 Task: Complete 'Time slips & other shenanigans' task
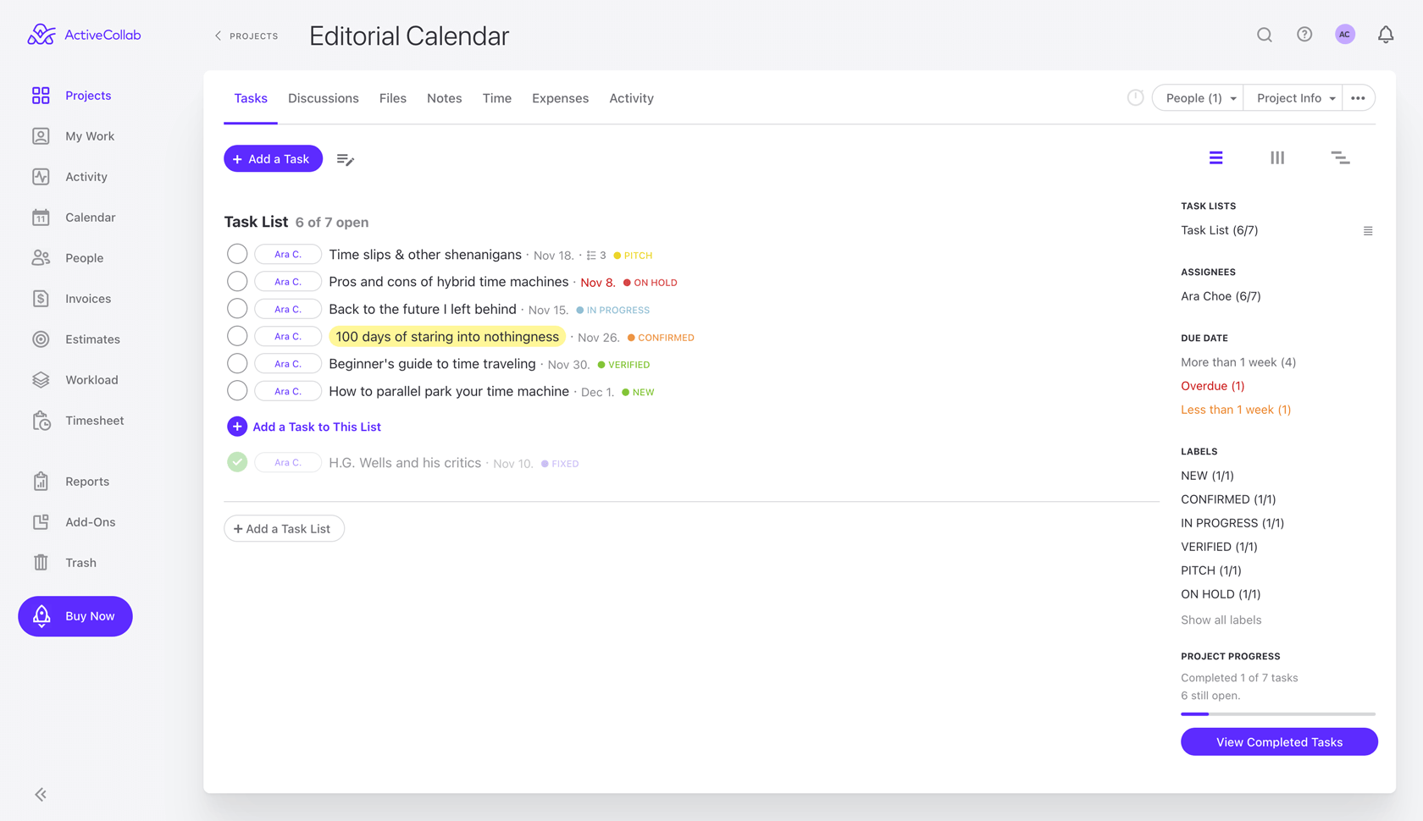237,254
